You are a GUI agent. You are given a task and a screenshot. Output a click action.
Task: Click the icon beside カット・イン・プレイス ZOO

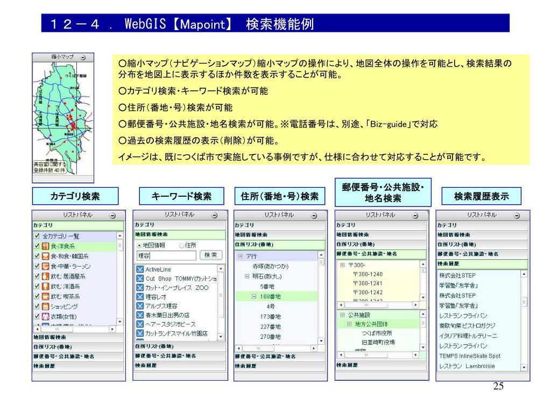140,288
